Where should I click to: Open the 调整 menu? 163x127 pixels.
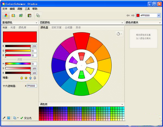pyautogui.click(x=20, y=9)
